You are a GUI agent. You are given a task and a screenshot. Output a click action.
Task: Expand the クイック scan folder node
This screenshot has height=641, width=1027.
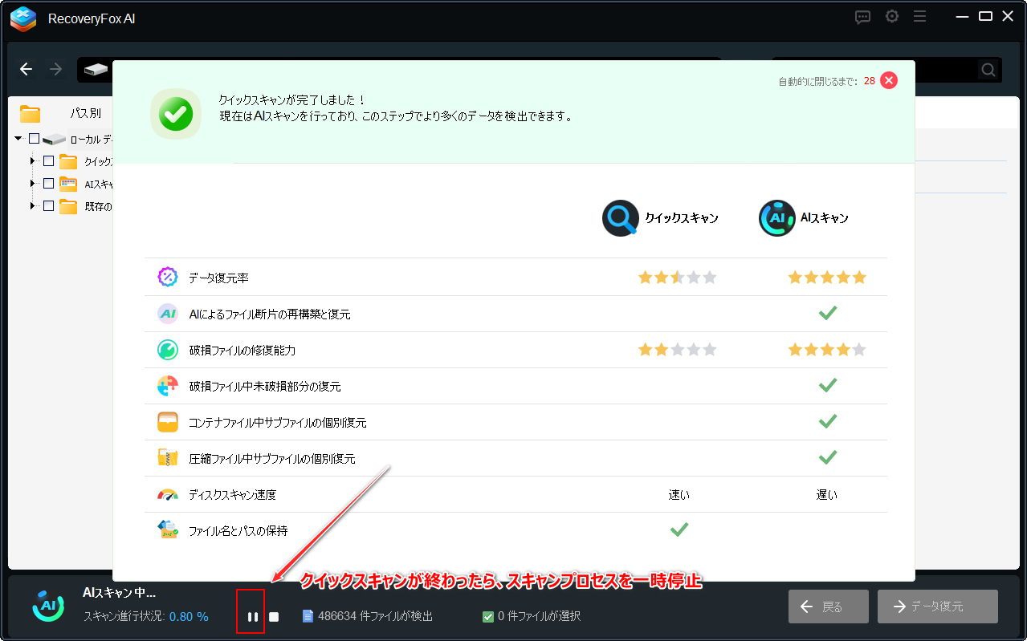click(x=33, y=161)
